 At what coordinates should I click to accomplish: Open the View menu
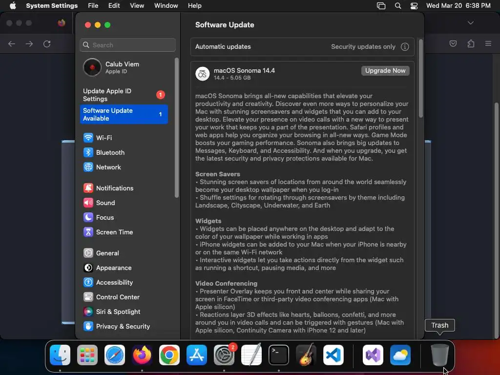point(137,6)
